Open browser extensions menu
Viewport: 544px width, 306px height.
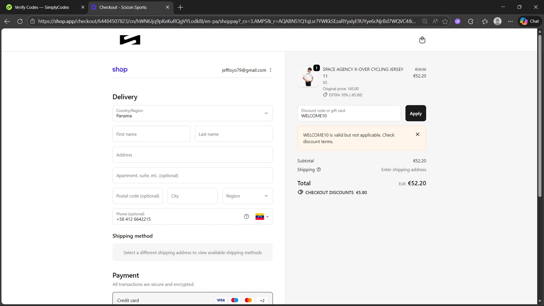point(471,21)
